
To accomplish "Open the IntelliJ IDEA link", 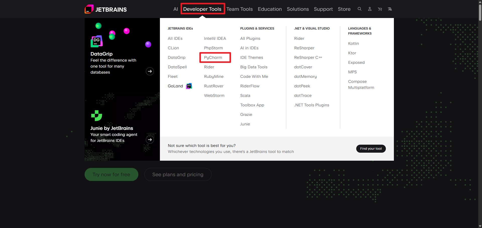I will pos(215,39).
